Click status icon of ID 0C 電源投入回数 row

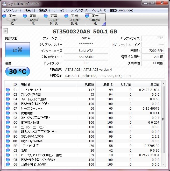click(8, 122)
